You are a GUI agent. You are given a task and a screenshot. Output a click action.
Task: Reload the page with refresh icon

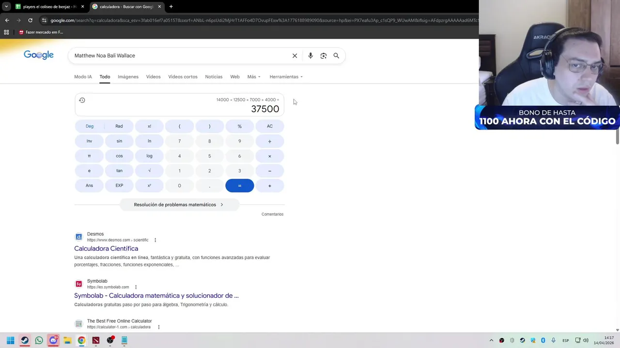tap(30, 20)
